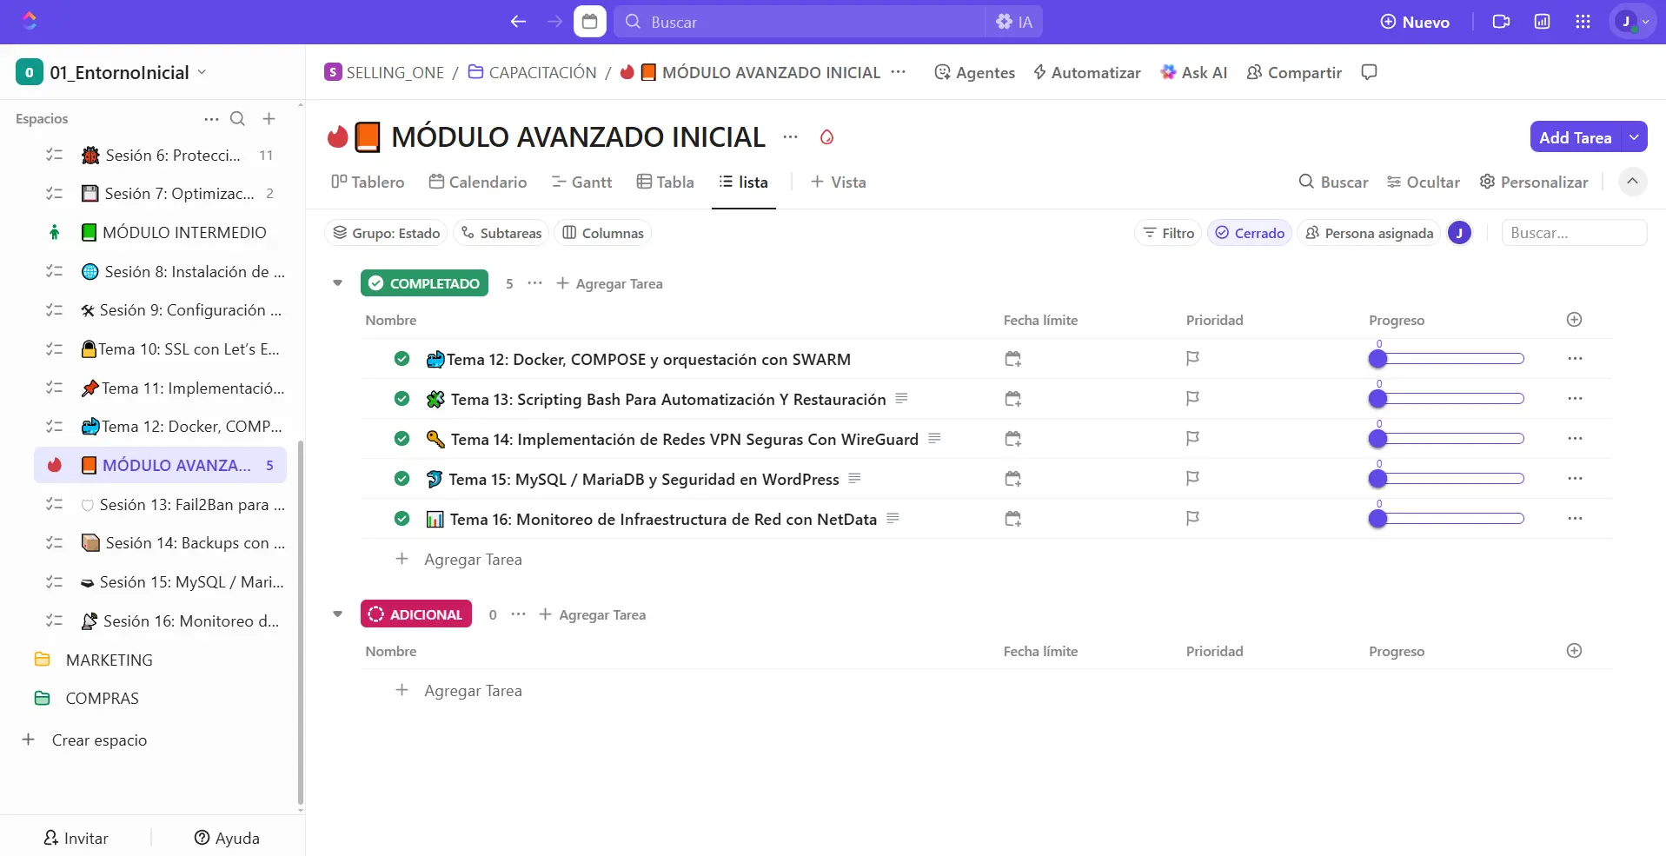Open the calendar icon in the top bar
1666x856 pixels.
point(589,22)
